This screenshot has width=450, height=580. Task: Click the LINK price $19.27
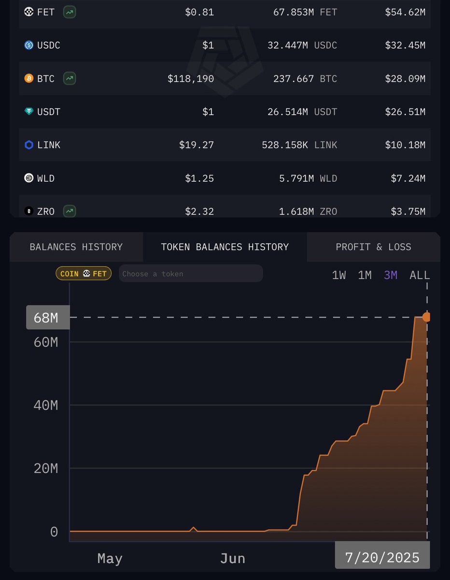[197, 145]
